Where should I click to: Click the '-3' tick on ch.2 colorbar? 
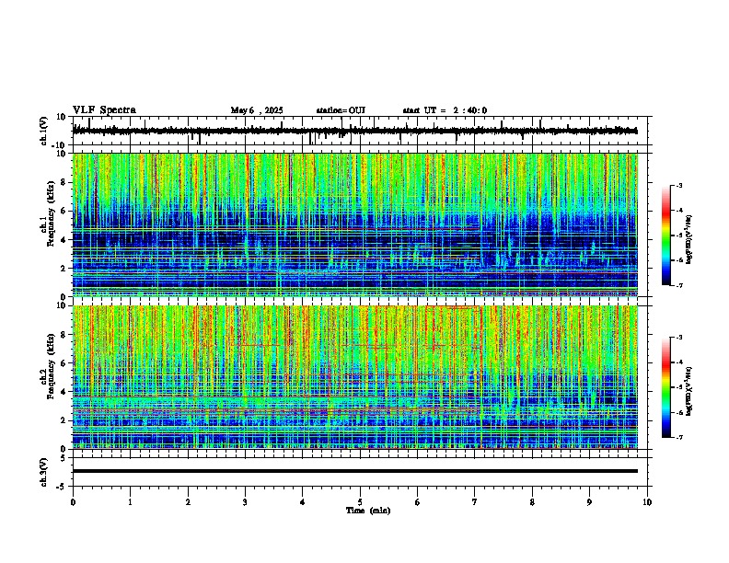coord(678,338)
